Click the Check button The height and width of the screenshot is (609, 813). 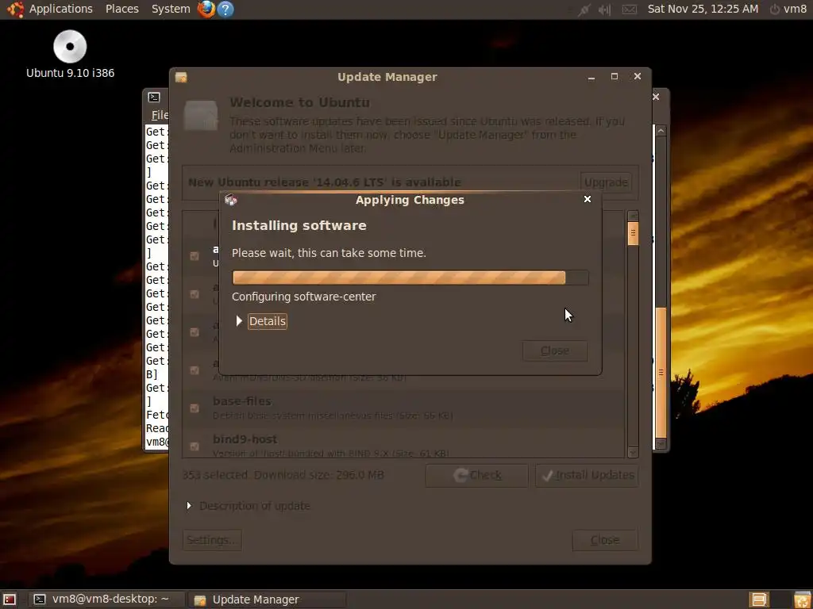476,475
